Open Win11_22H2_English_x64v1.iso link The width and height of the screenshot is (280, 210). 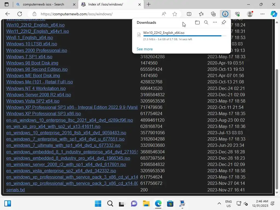coord(37,31)
